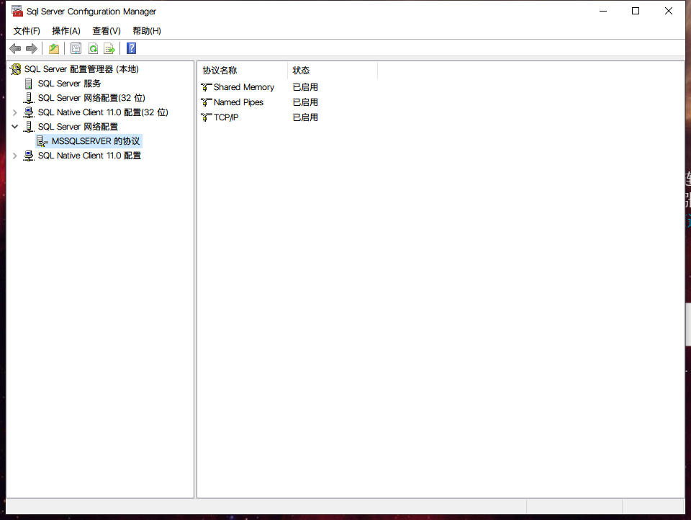Open the 文件(F) menu
Image resolution: width=691 pixels, height=520 pixels.
[27, 31]
